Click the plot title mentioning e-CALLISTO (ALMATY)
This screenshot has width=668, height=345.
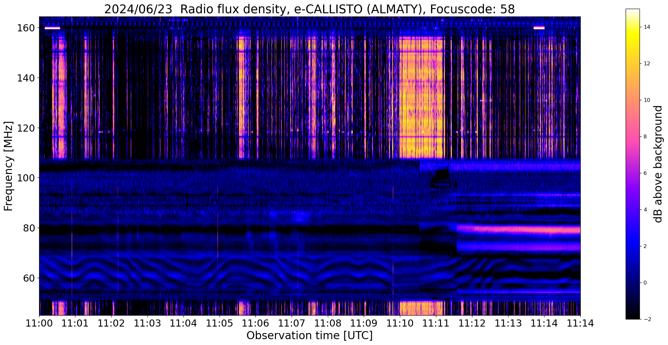309,9
